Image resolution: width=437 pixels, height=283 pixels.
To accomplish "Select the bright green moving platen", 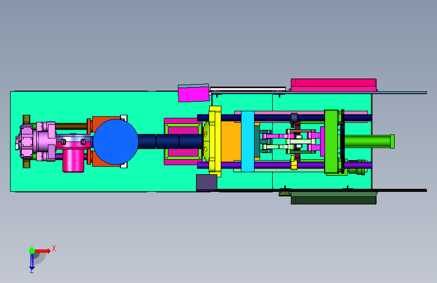I will (331, 141).
